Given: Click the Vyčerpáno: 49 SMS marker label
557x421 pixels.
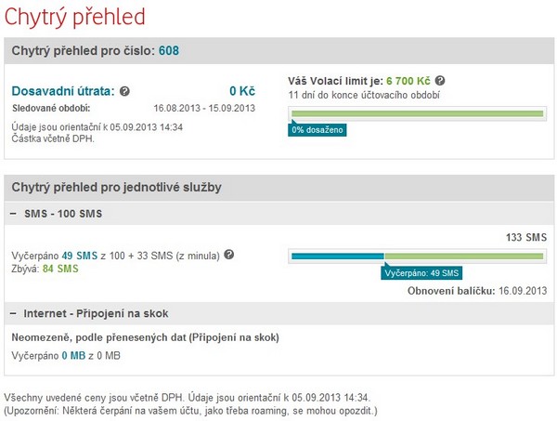Looking at the screenshot, I should (421, 273).
